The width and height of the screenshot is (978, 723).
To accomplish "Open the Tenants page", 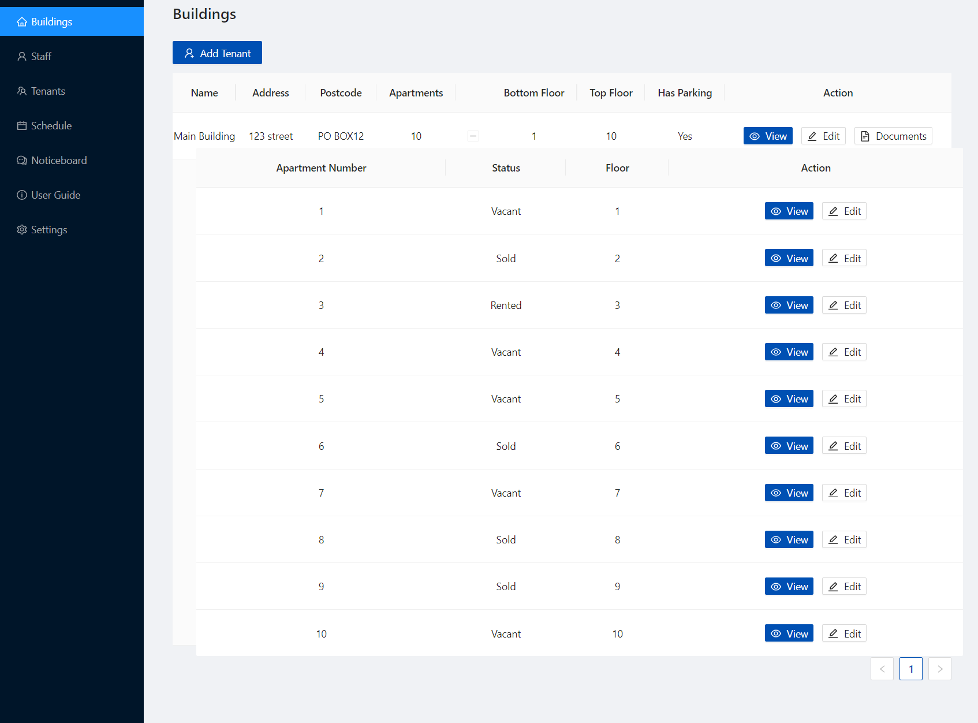I will click(x=72, y=91).
